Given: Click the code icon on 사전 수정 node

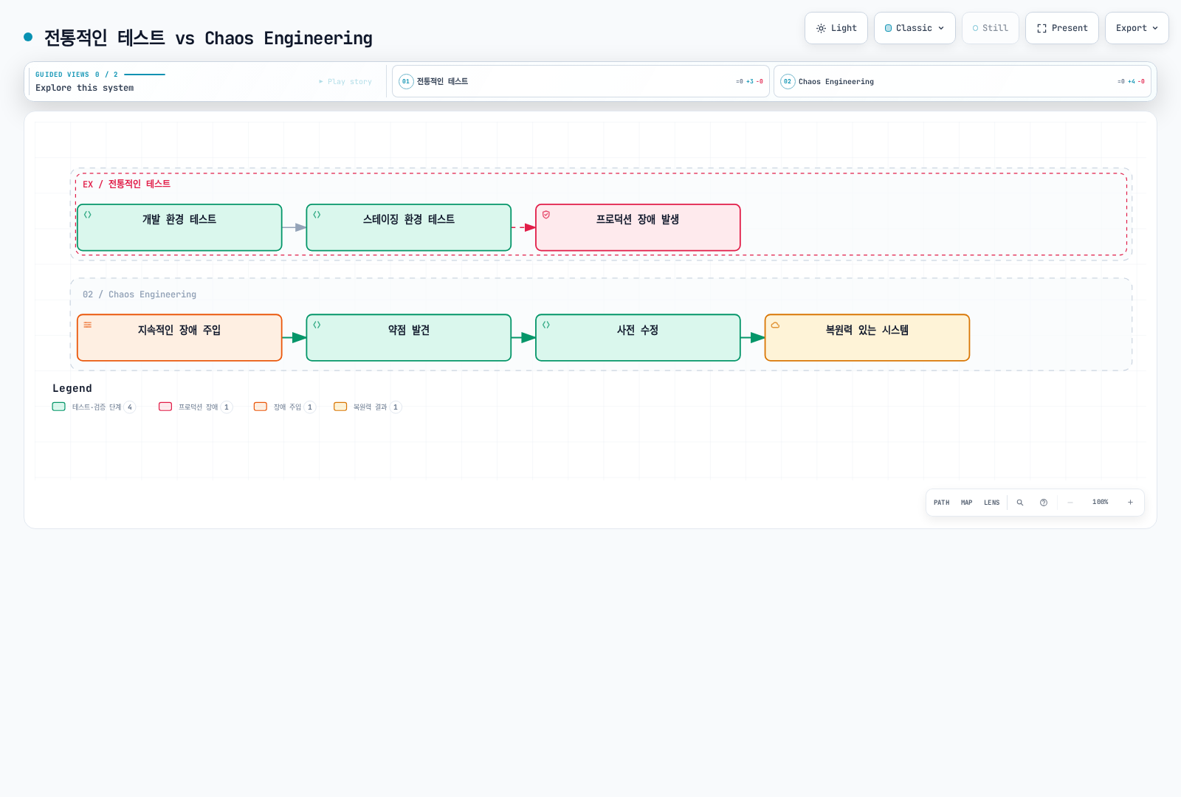Looking at the screenshot, I should pos(546,325).
